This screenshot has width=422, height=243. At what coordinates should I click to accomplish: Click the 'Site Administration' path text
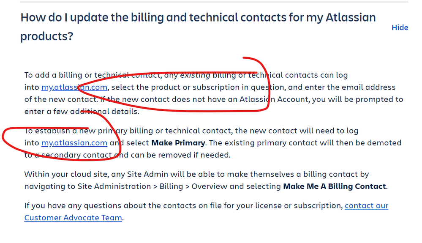click(x=114, y=186)
